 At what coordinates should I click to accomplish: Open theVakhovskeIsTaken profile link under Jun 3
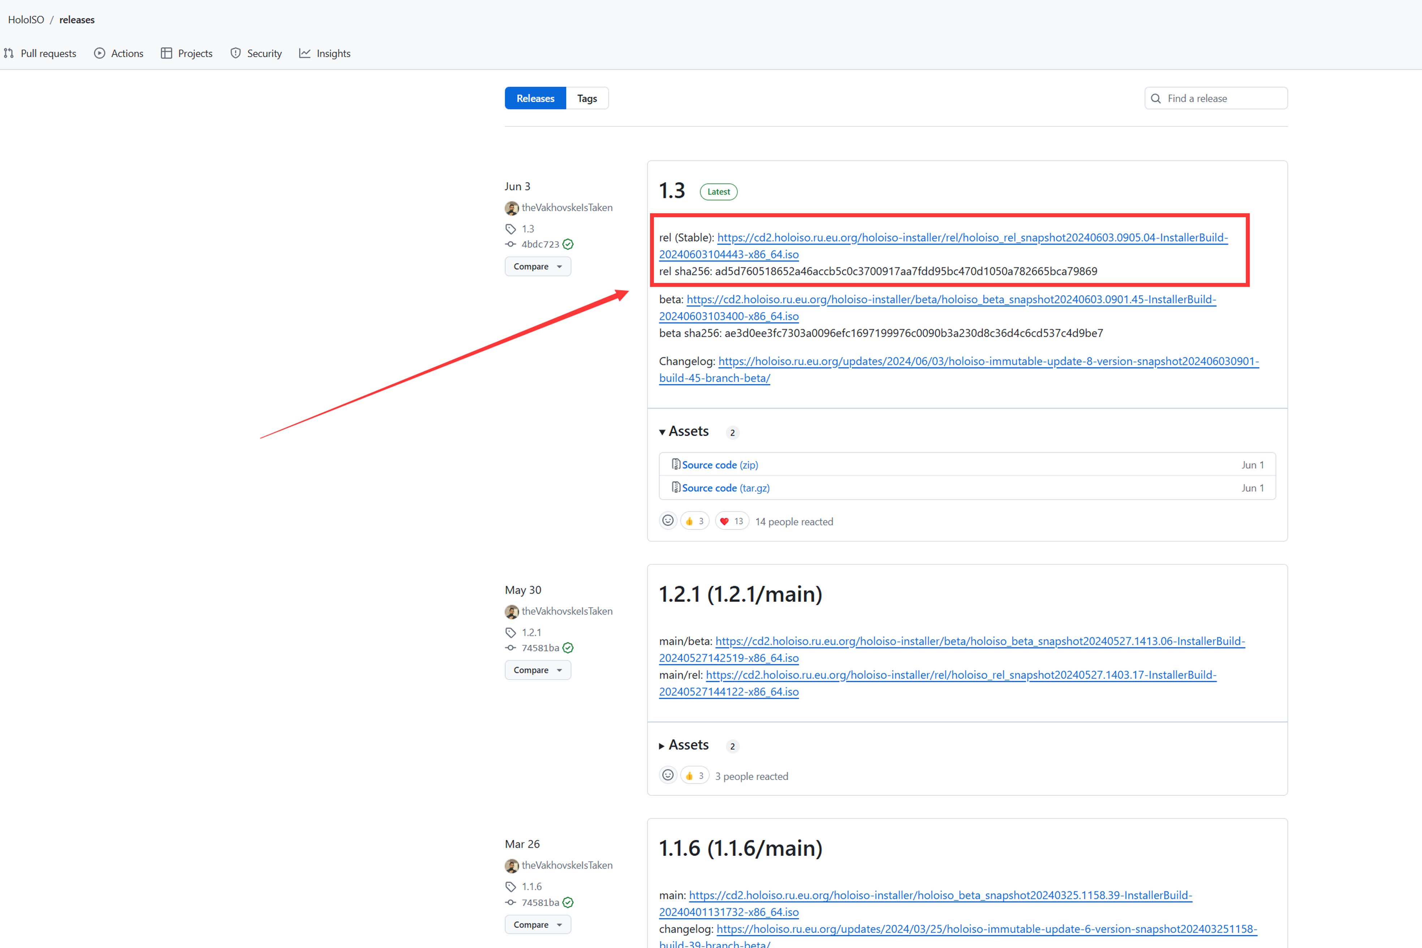pos(567,207)
